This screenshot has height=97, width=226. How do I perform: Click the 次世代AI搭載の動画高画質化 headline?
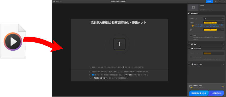pyautogui.click(x=119, y=22)
